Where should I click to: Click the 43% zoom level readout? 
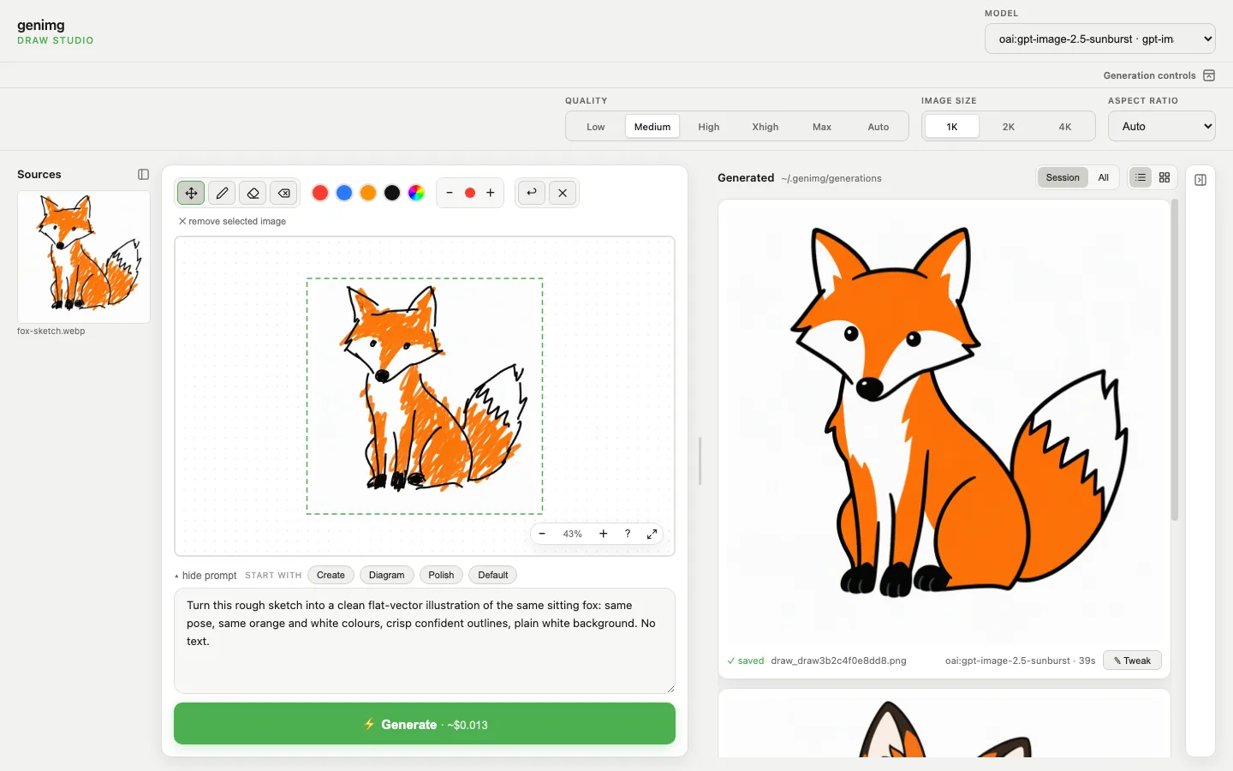coord(573,534)
